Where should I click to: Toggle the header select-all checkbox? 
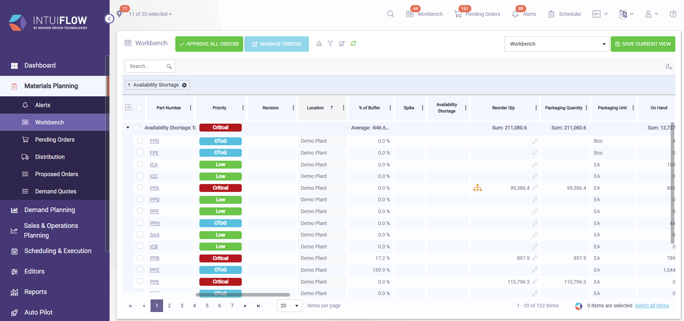pyautogui.click(x=139, y=108)
